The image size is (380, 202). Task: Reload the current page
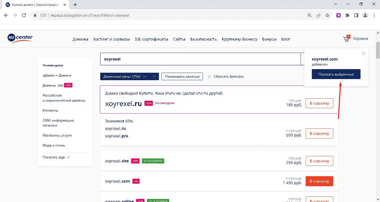pyautogui.click(x=24, y=15)
